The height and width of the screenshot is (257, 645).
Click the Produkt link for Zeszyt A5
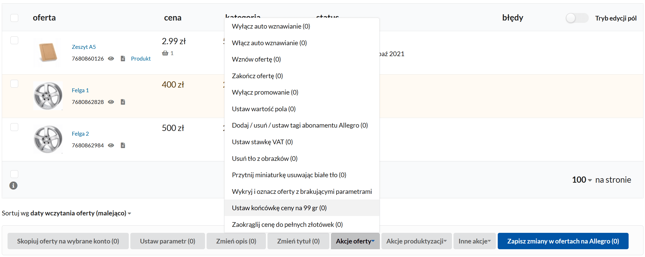coord(141,58)
